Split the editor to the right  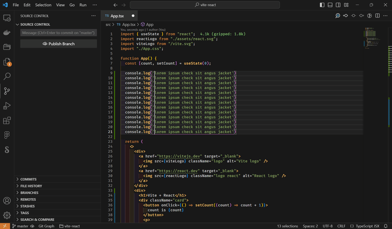click(377, 16)
